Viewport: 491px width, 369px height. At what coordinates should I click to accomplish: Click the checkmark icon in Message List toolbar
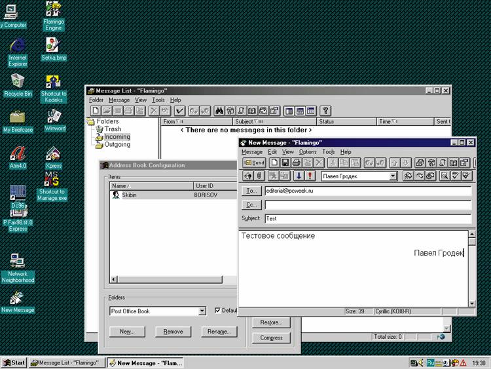coord(179,111)
